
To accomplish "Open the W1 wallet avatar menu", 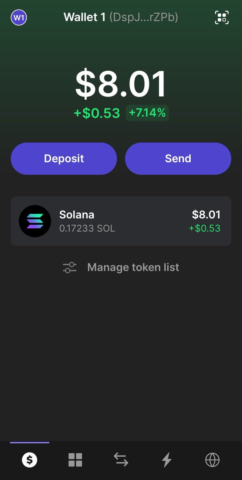I will coord(19,18).
